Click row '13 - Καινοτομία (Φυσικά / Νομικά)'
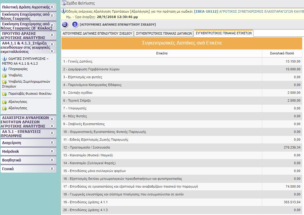 (182, 155)
